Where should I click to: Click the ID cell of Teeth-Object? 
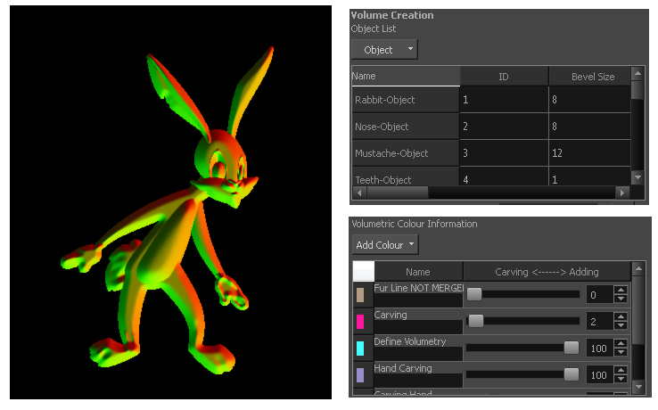(504, 177)
